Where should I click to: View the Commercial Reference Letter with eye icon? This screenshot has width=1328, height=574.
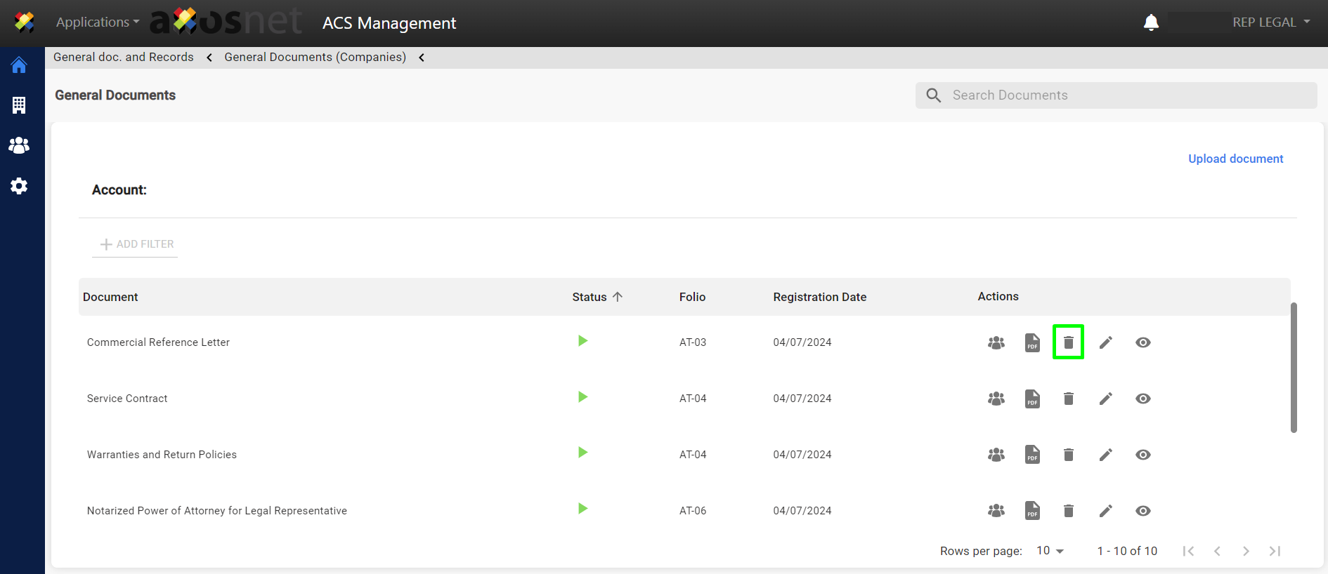[x=1143, y=342]
